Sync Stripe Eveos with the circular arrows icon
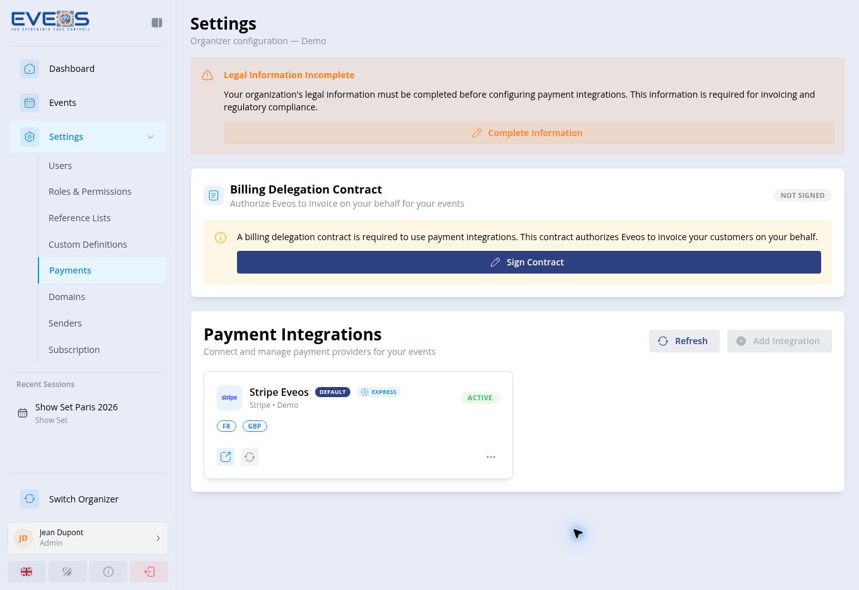 tap(250, 457)
